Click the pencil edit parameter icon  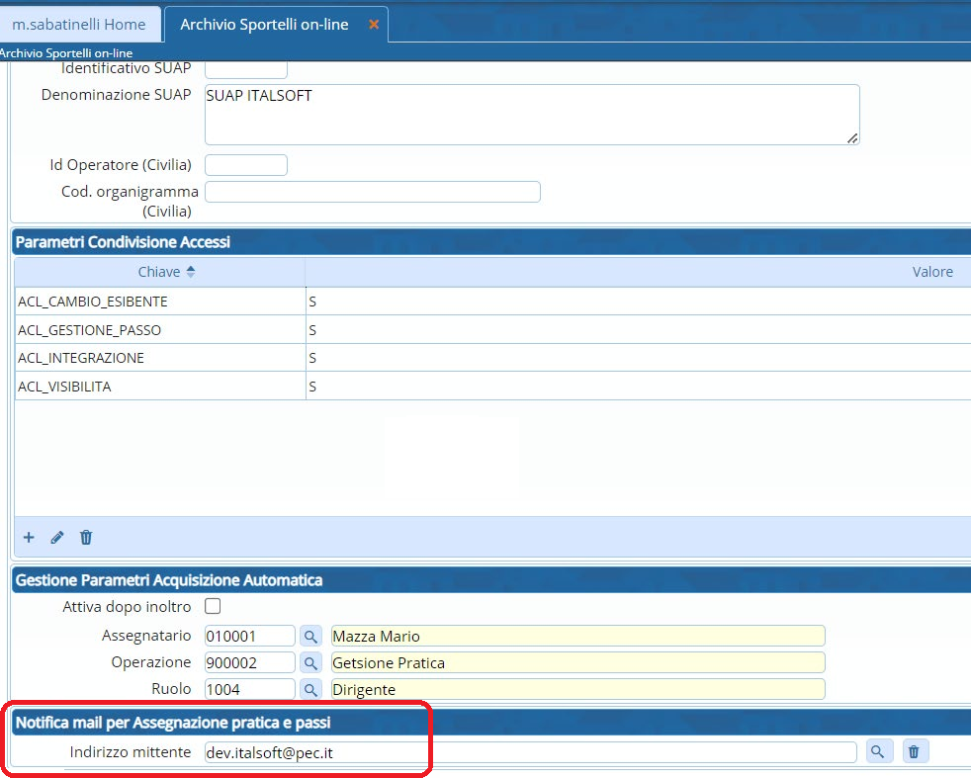pos(57,537)
